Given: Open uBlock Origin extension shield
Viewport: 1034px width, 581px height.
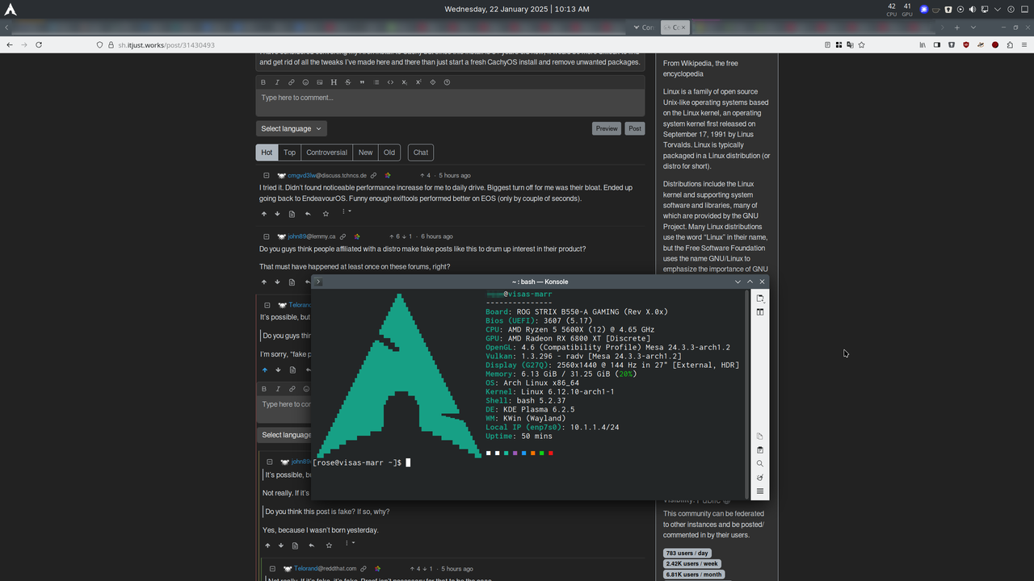Looking at the screenshot, I should coord(966,45).
